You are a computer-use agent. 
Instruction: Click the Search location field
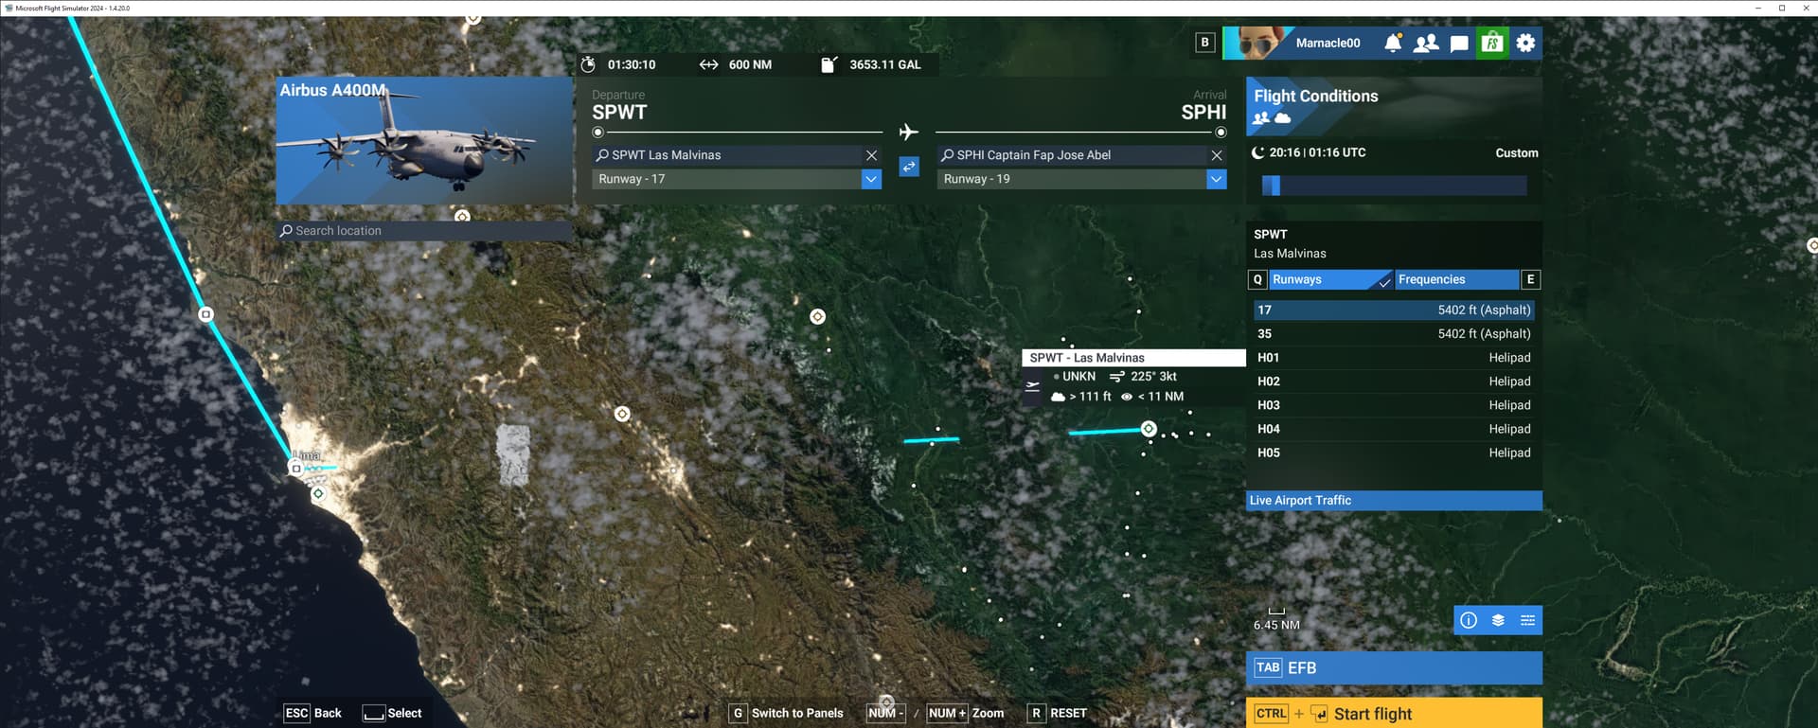click(x=424, y=231)
